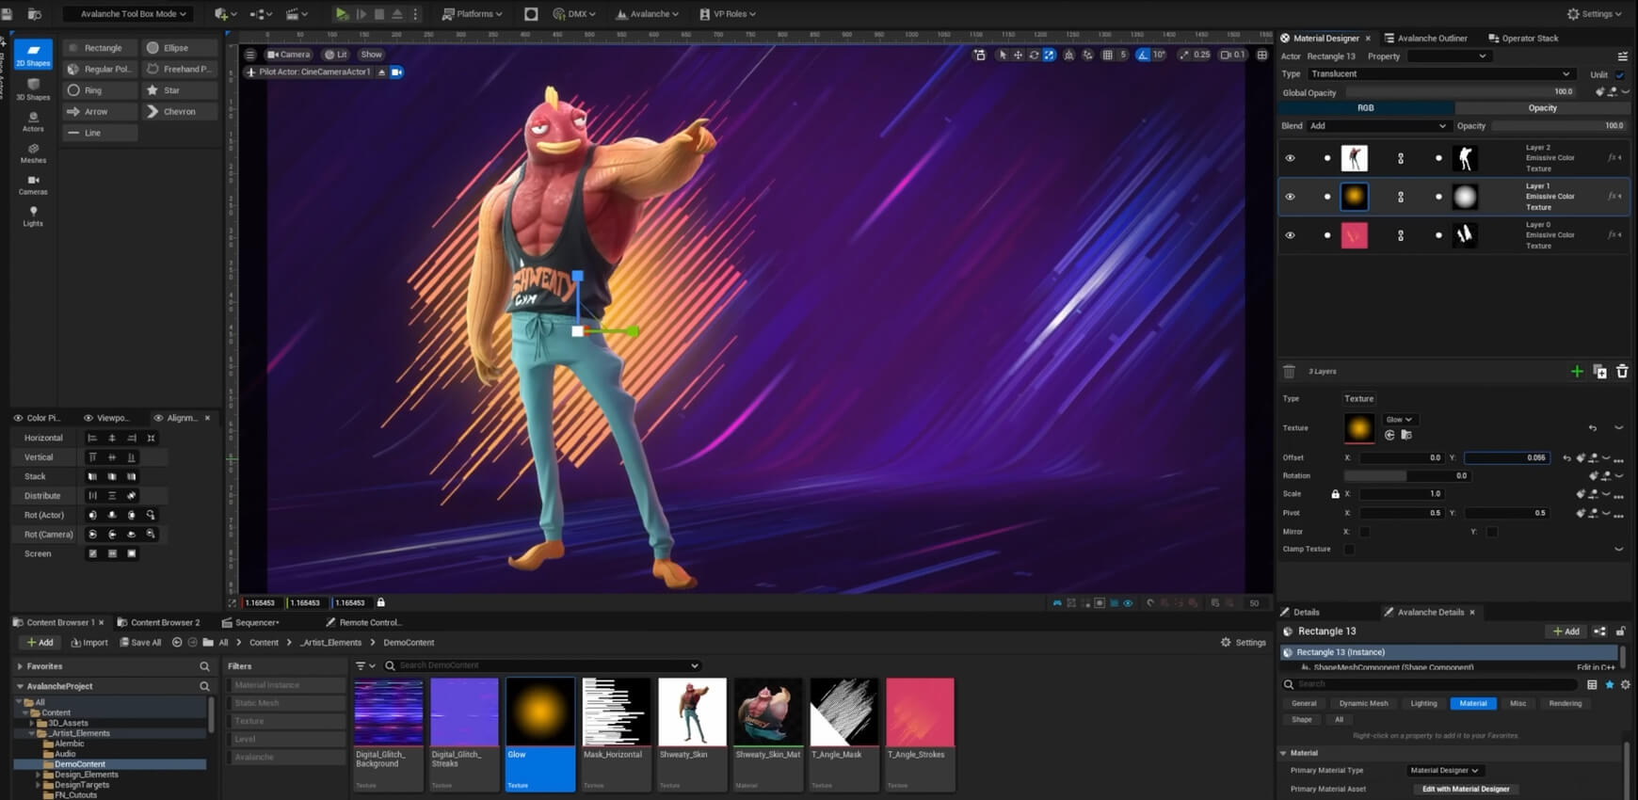Select the Arrow shape tool
The width and height of the screenshot is (1638, 800).
click(100, 112)
